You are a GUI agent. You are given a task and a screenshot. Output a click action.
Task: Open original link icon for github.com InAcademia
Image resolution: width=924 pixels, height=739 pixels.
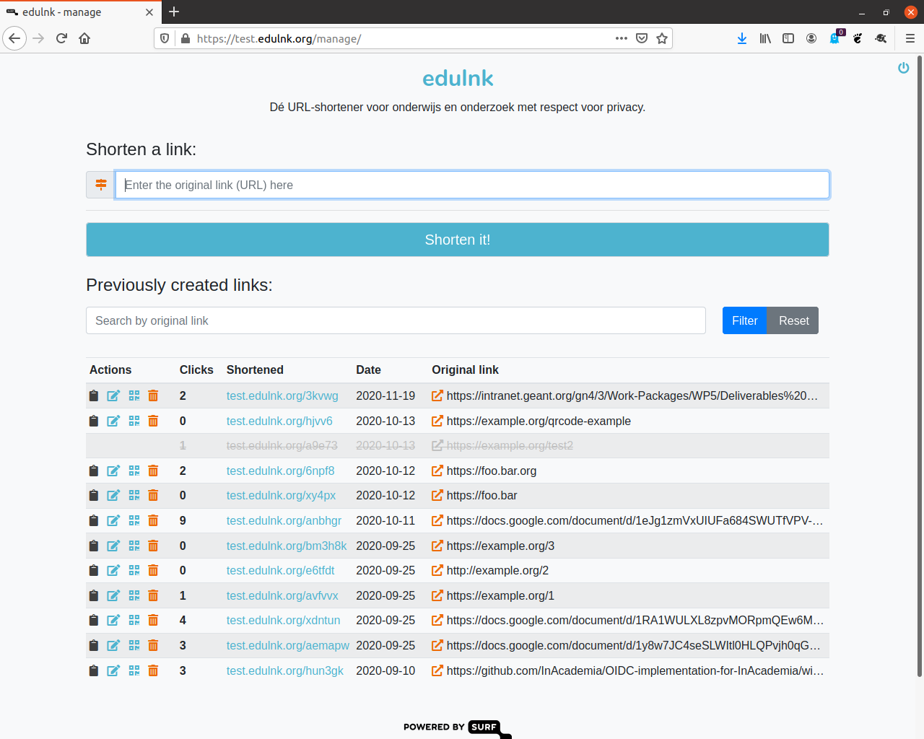pyautogui.click(x=437, y=670)
